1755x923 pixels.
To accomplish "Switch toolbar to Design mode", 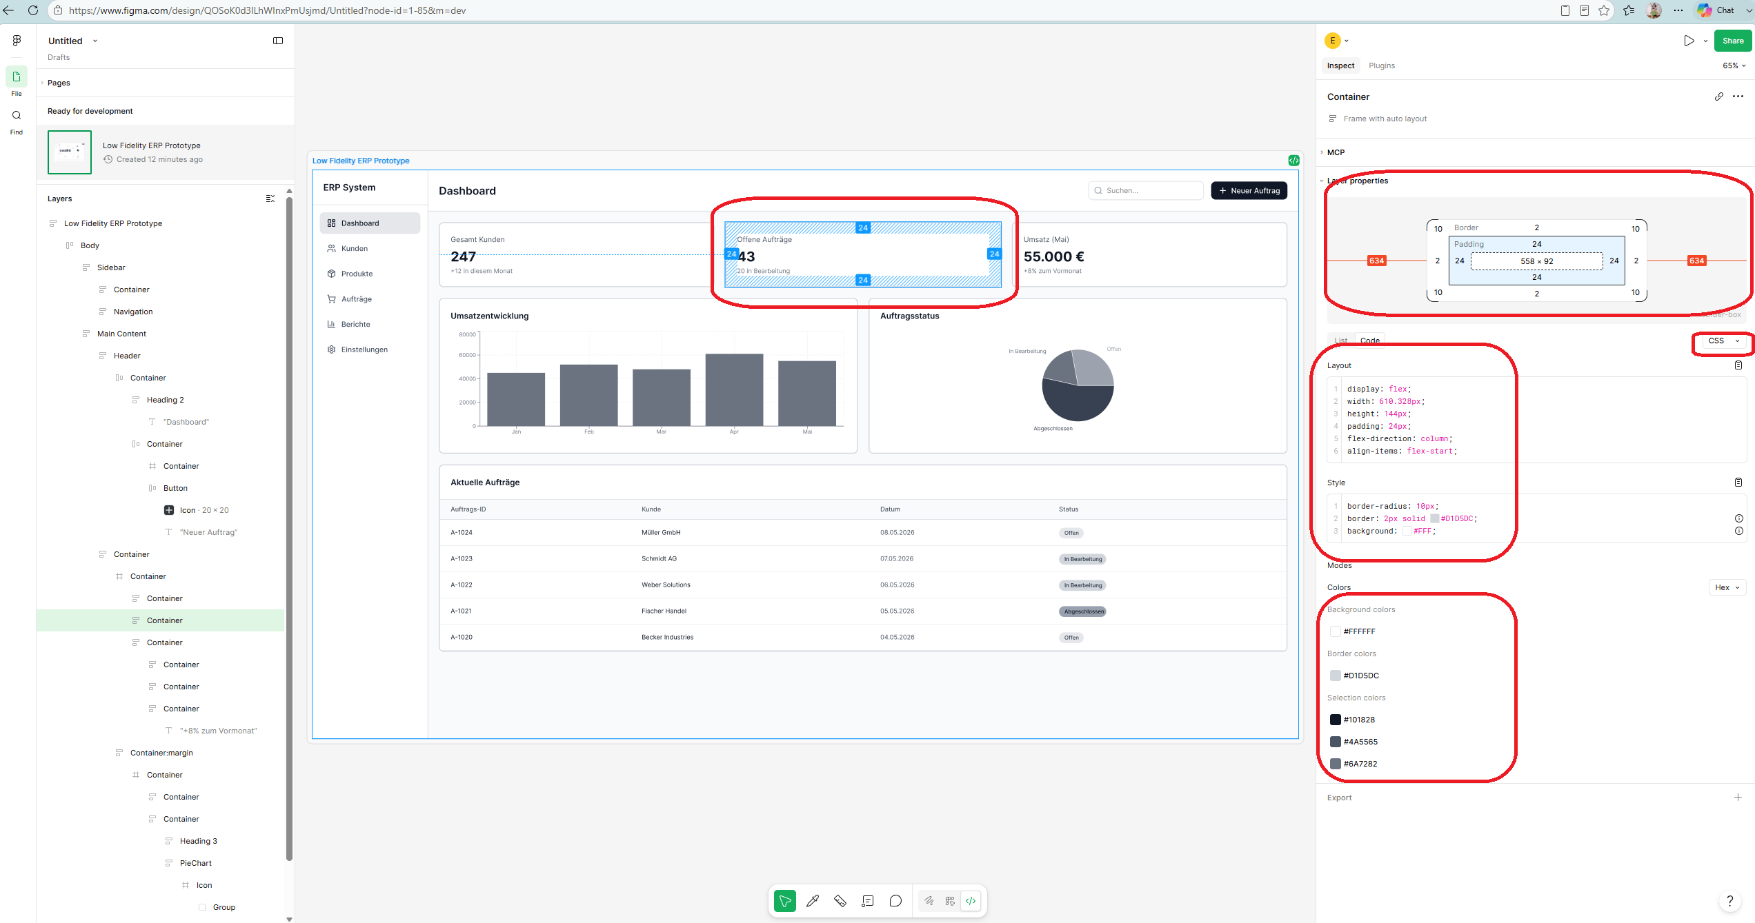I will (950, 901).
